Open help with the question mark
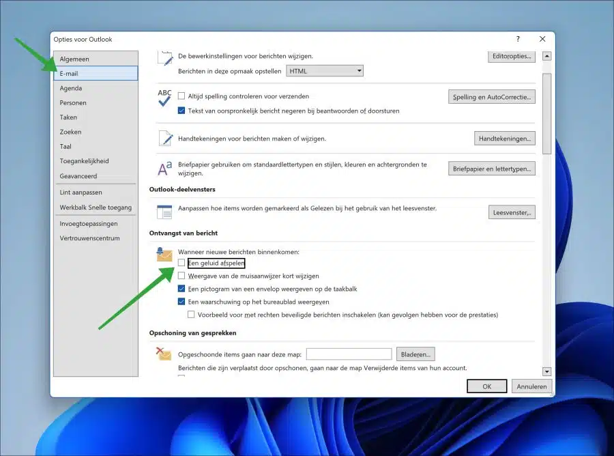Viewport: 614px width, 456px height. point(518,39)
